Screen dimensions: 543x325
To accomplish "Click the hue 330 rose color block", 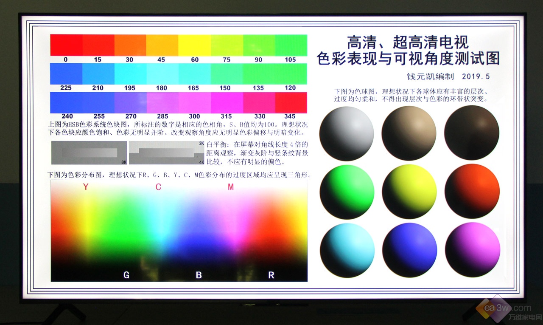I will point(259,102).
